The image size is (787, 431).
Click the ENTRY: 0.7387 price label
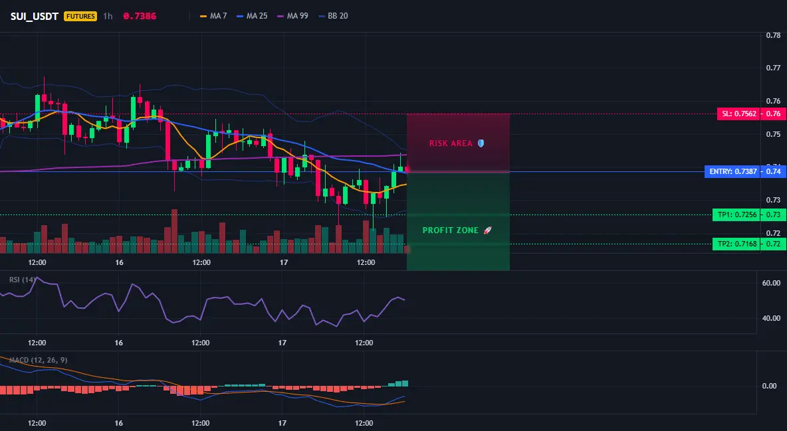[732, 171]
